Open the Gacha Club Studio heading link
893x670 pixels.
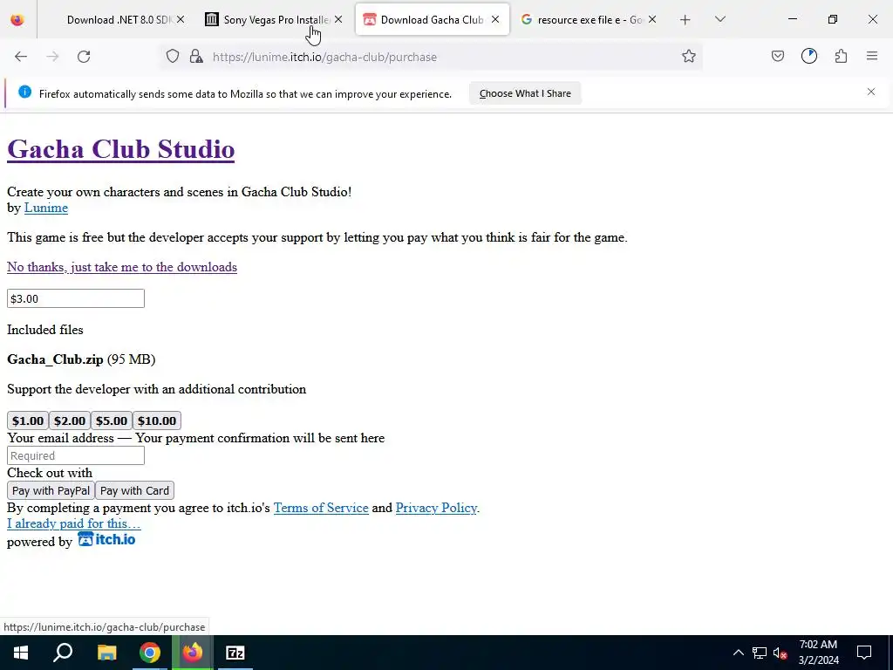(x=120, y=149)
